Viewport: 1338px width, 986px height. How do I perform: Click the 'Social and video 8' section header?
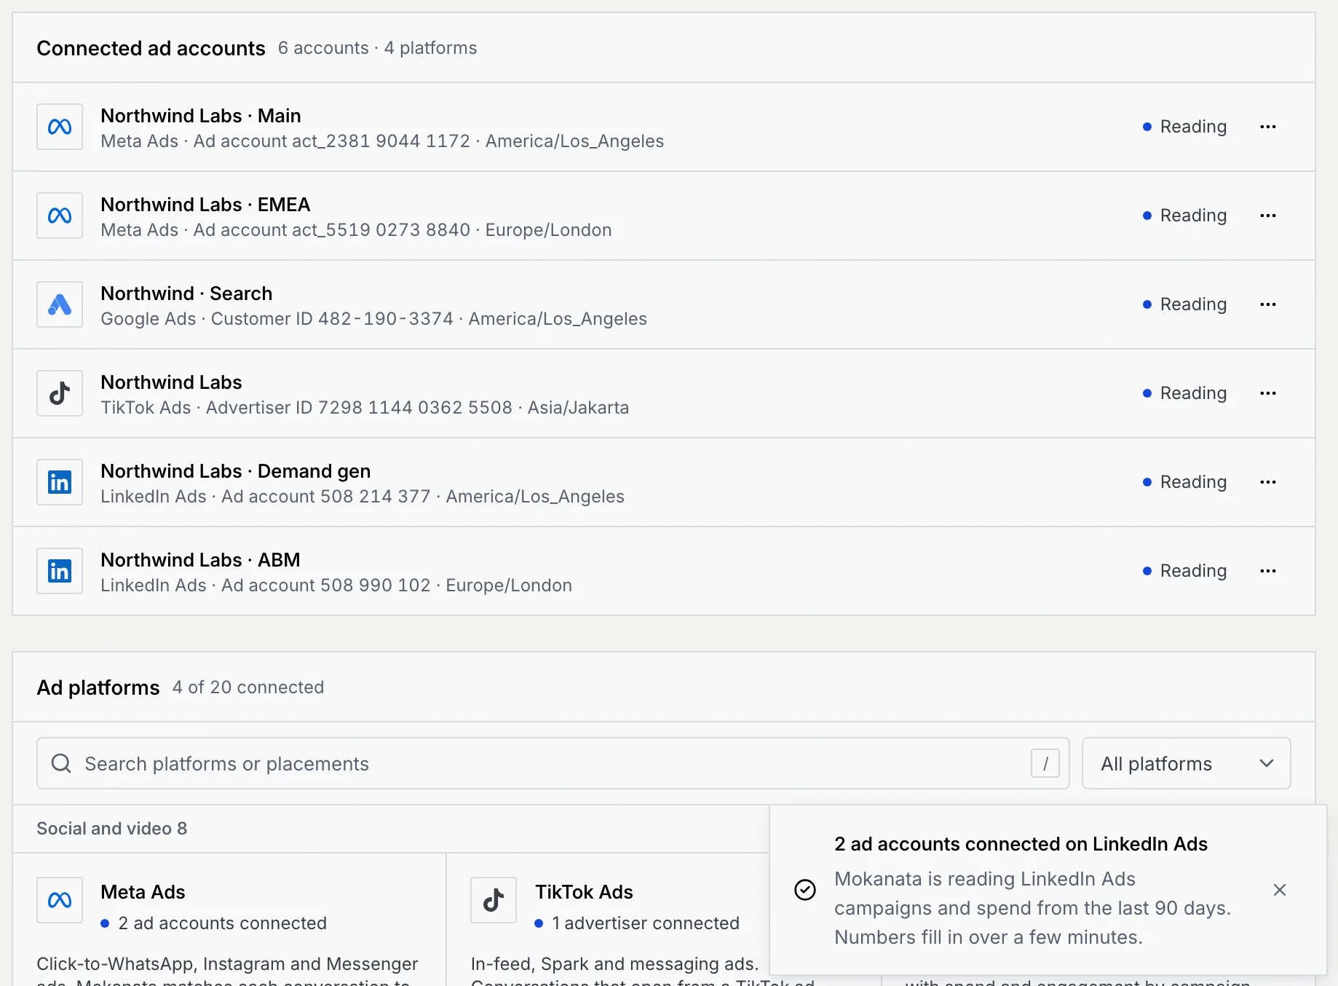point(112,829)
